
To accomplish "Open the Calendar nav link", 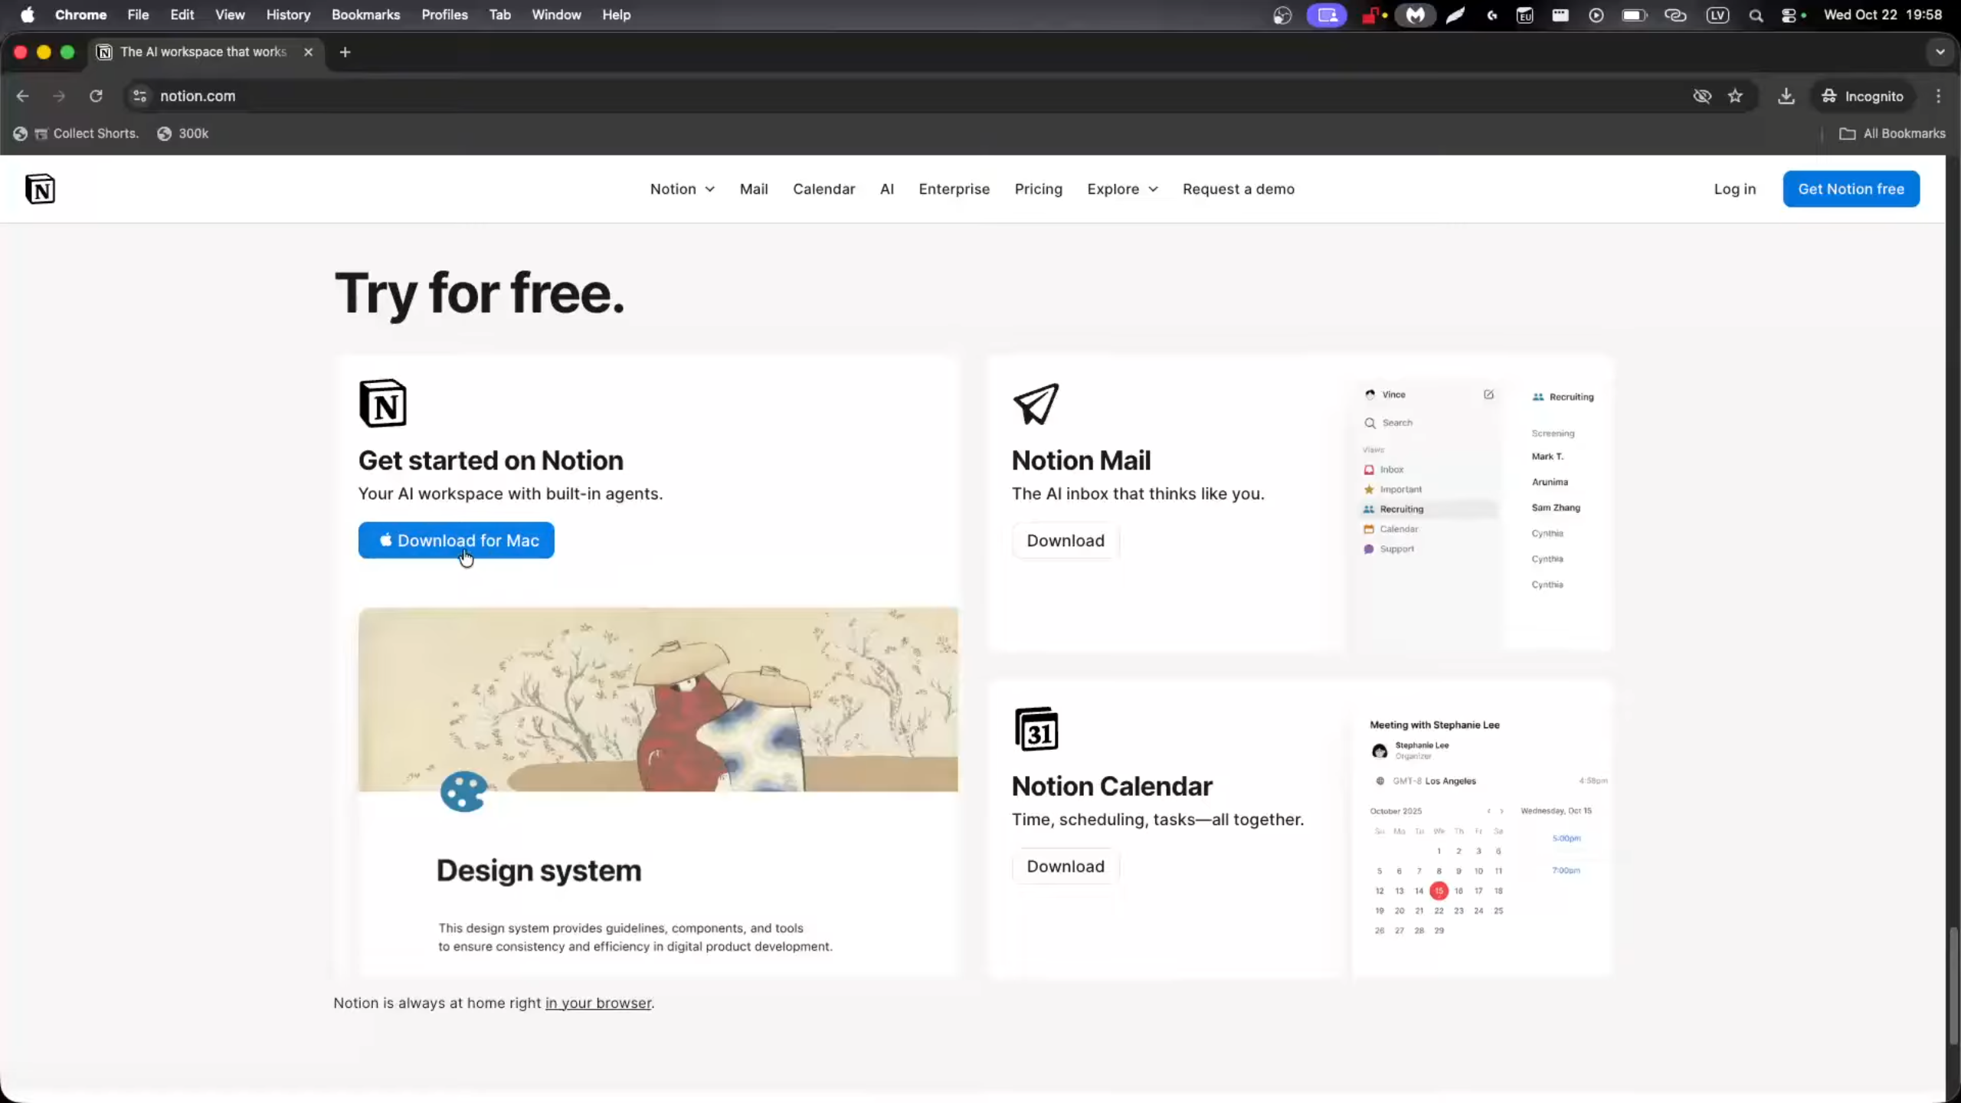I will point(823,189).
